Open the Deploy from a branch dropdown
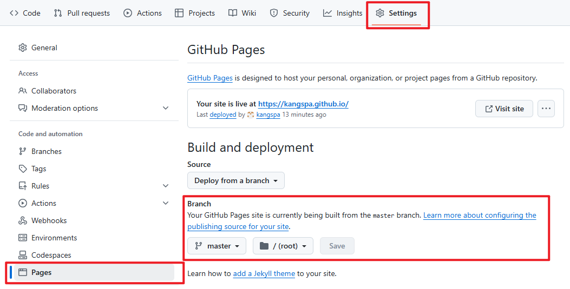The width and height of the screenshot is (570, 289). [x=236, y=180]
